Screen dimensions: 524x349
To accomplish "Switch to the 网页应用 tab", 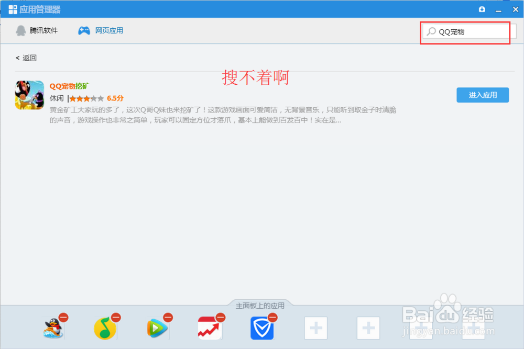I will [101, 31].
